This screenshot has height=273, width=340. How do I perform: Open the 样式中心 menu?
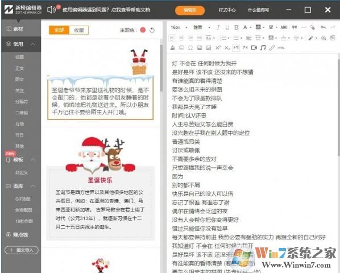(227, 10)
